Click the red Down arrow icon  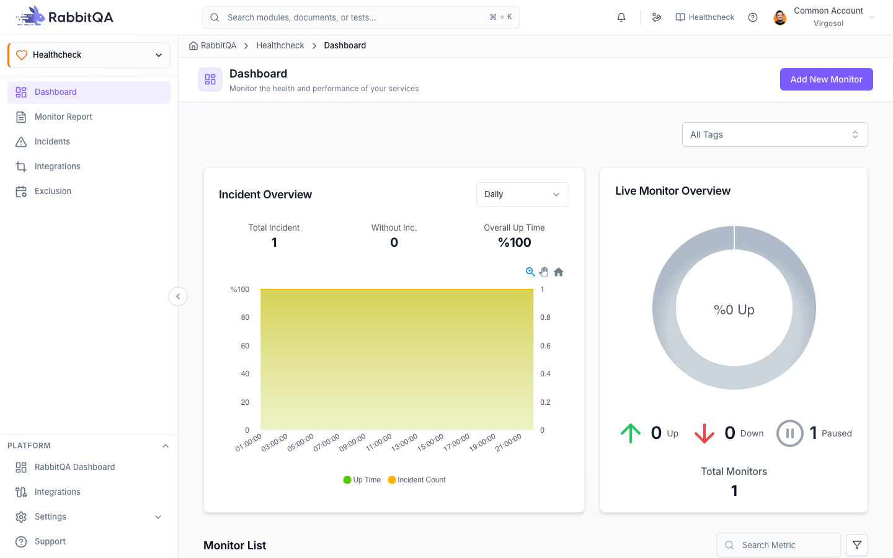coord(704,433)
